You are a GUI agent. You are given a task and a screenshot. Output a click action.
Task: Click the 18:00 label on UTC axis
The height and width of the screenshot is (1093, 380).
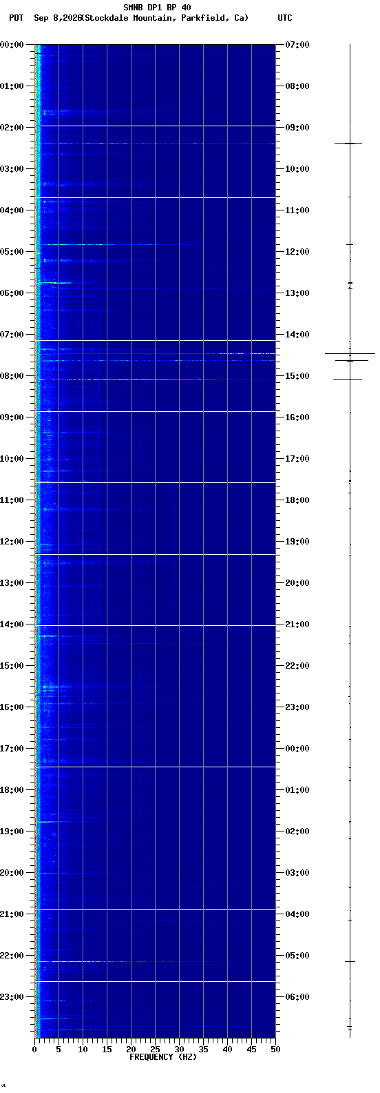(297, 500)
